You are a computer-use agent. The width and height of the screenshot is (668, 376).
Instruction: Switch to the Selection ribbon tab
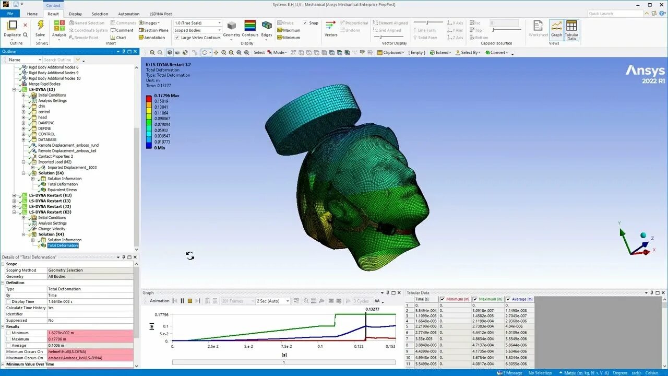(x=100, y=14)
